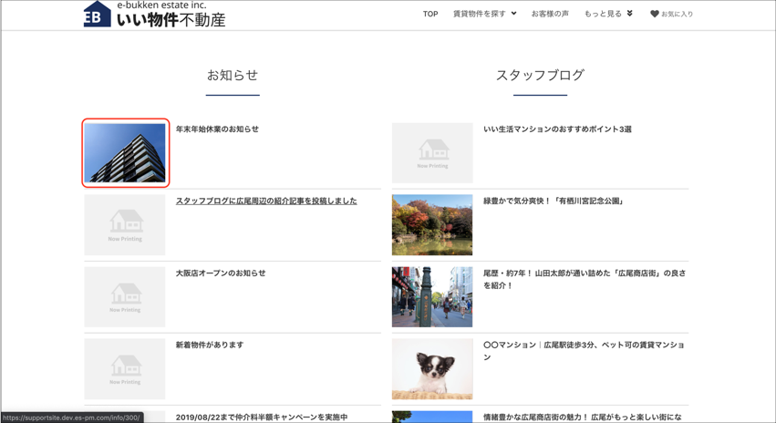The image size is (776, 423).
Task: Open スタッフブログに広尾周辺の紹介記事 link
Action: tap(266, 201)
